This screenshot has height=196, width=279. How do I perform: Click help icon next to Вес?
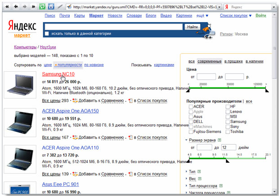[200, 178]
